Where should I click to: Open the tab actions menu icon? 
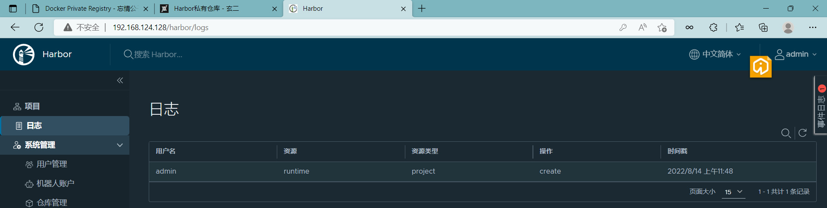13,9
